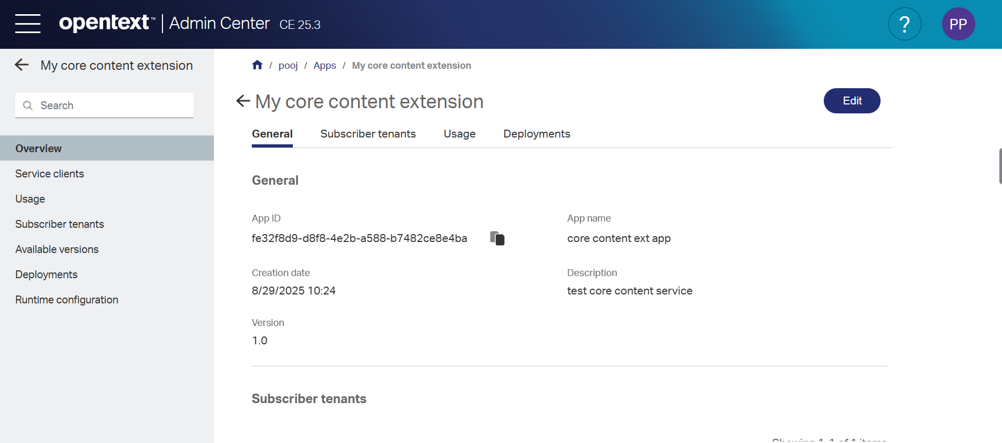
Task: Click the sidebar title 'My core content extension'
Action: tap(117, 66)
